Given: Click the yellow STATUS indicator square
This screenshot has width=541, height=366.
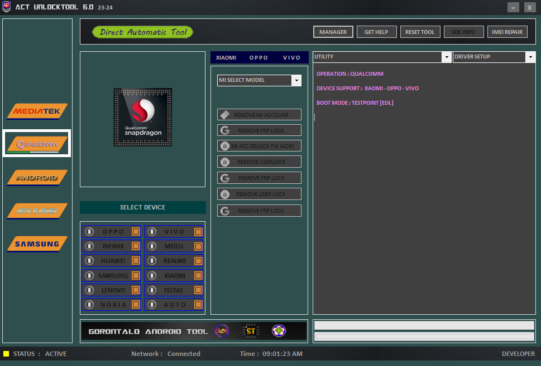Looking at the screenshot, I should coord(6,354).
